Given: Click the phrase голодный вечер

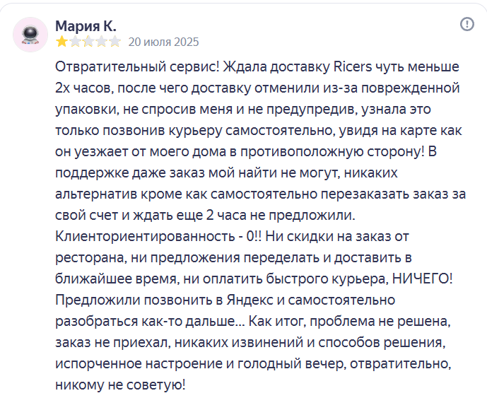Looking at the screenshot, I should 291,364.
